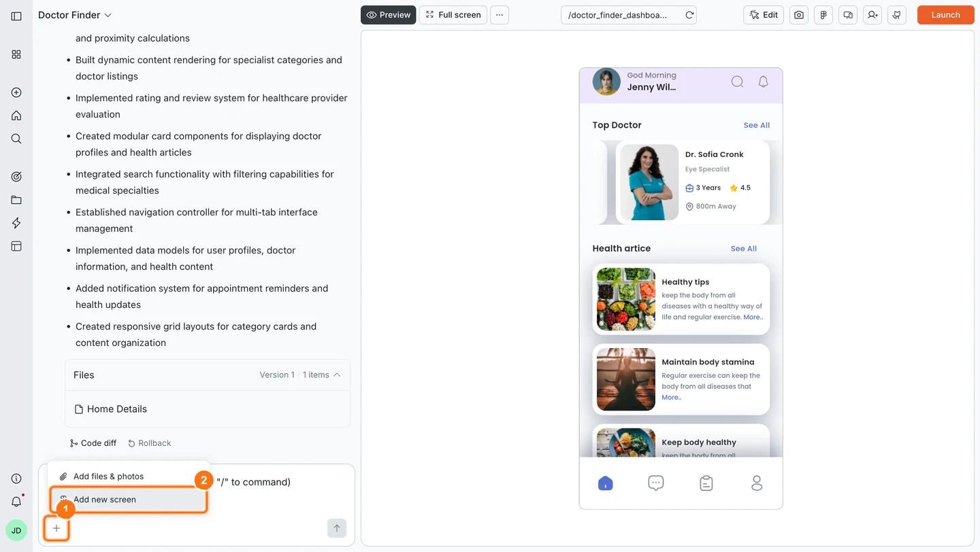Toggle the left panel collapse icon
The height and width of the screenshot is (552, 980).
click(x=16, y=15)
